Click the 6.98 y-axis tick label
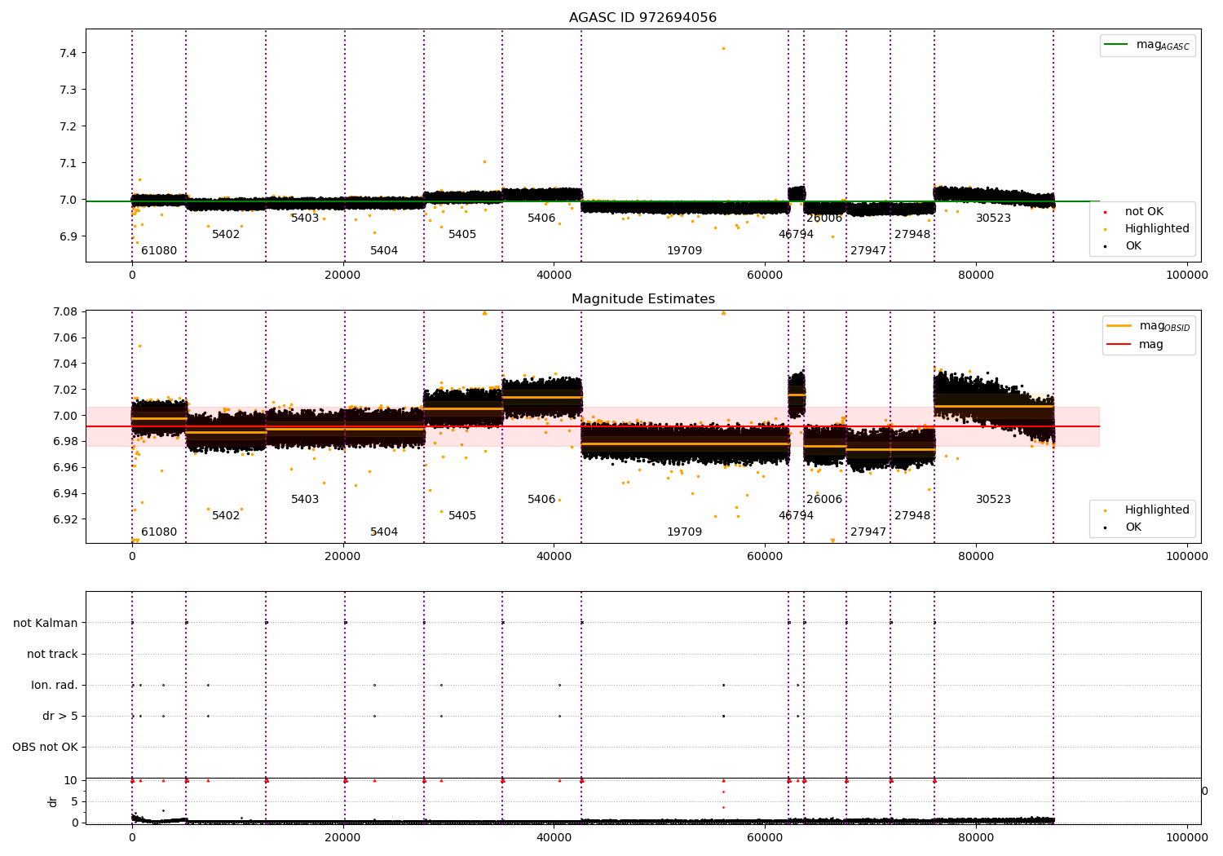1223x856 pixels. [65, 441]
